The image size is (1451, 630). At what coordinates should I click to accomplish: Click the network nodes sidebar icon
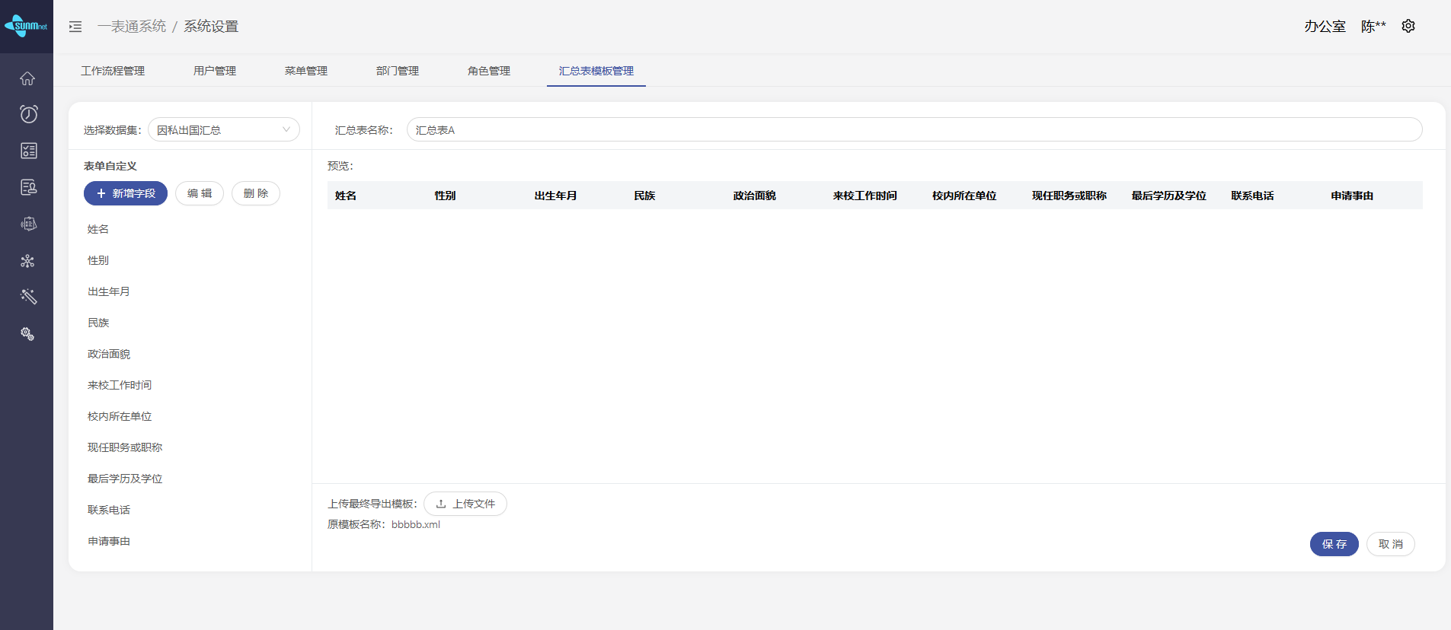point(27,261)
